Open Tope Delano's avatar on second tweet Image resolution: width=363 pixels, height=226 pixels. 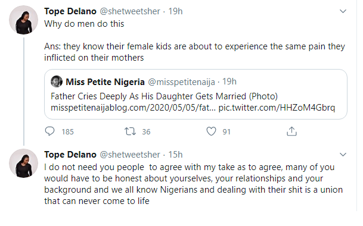(23, 163)
